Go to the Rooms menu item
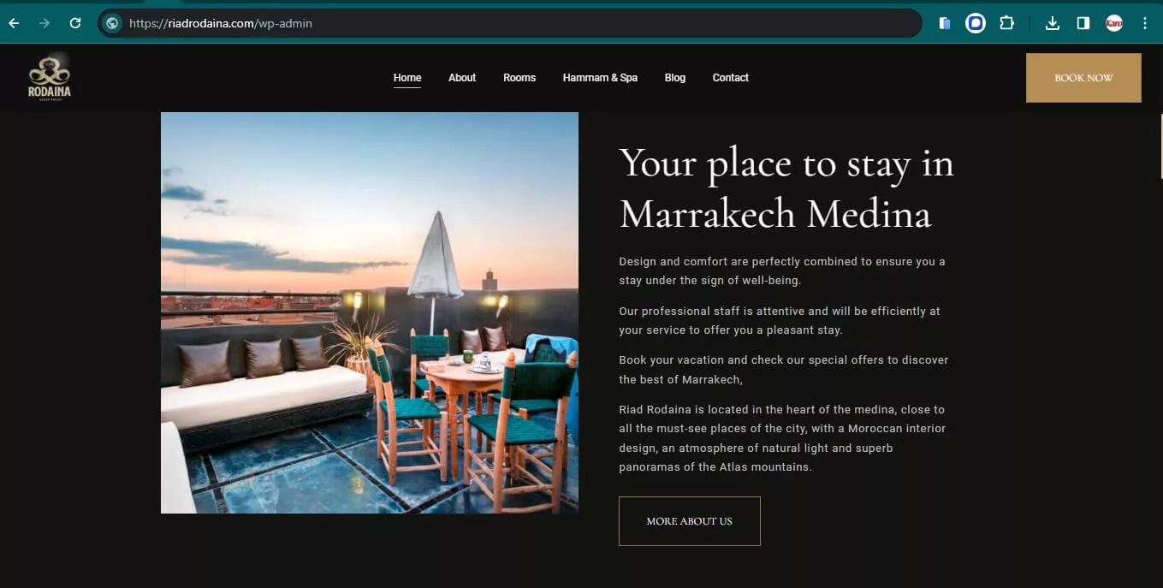 [x=519, y=78]
